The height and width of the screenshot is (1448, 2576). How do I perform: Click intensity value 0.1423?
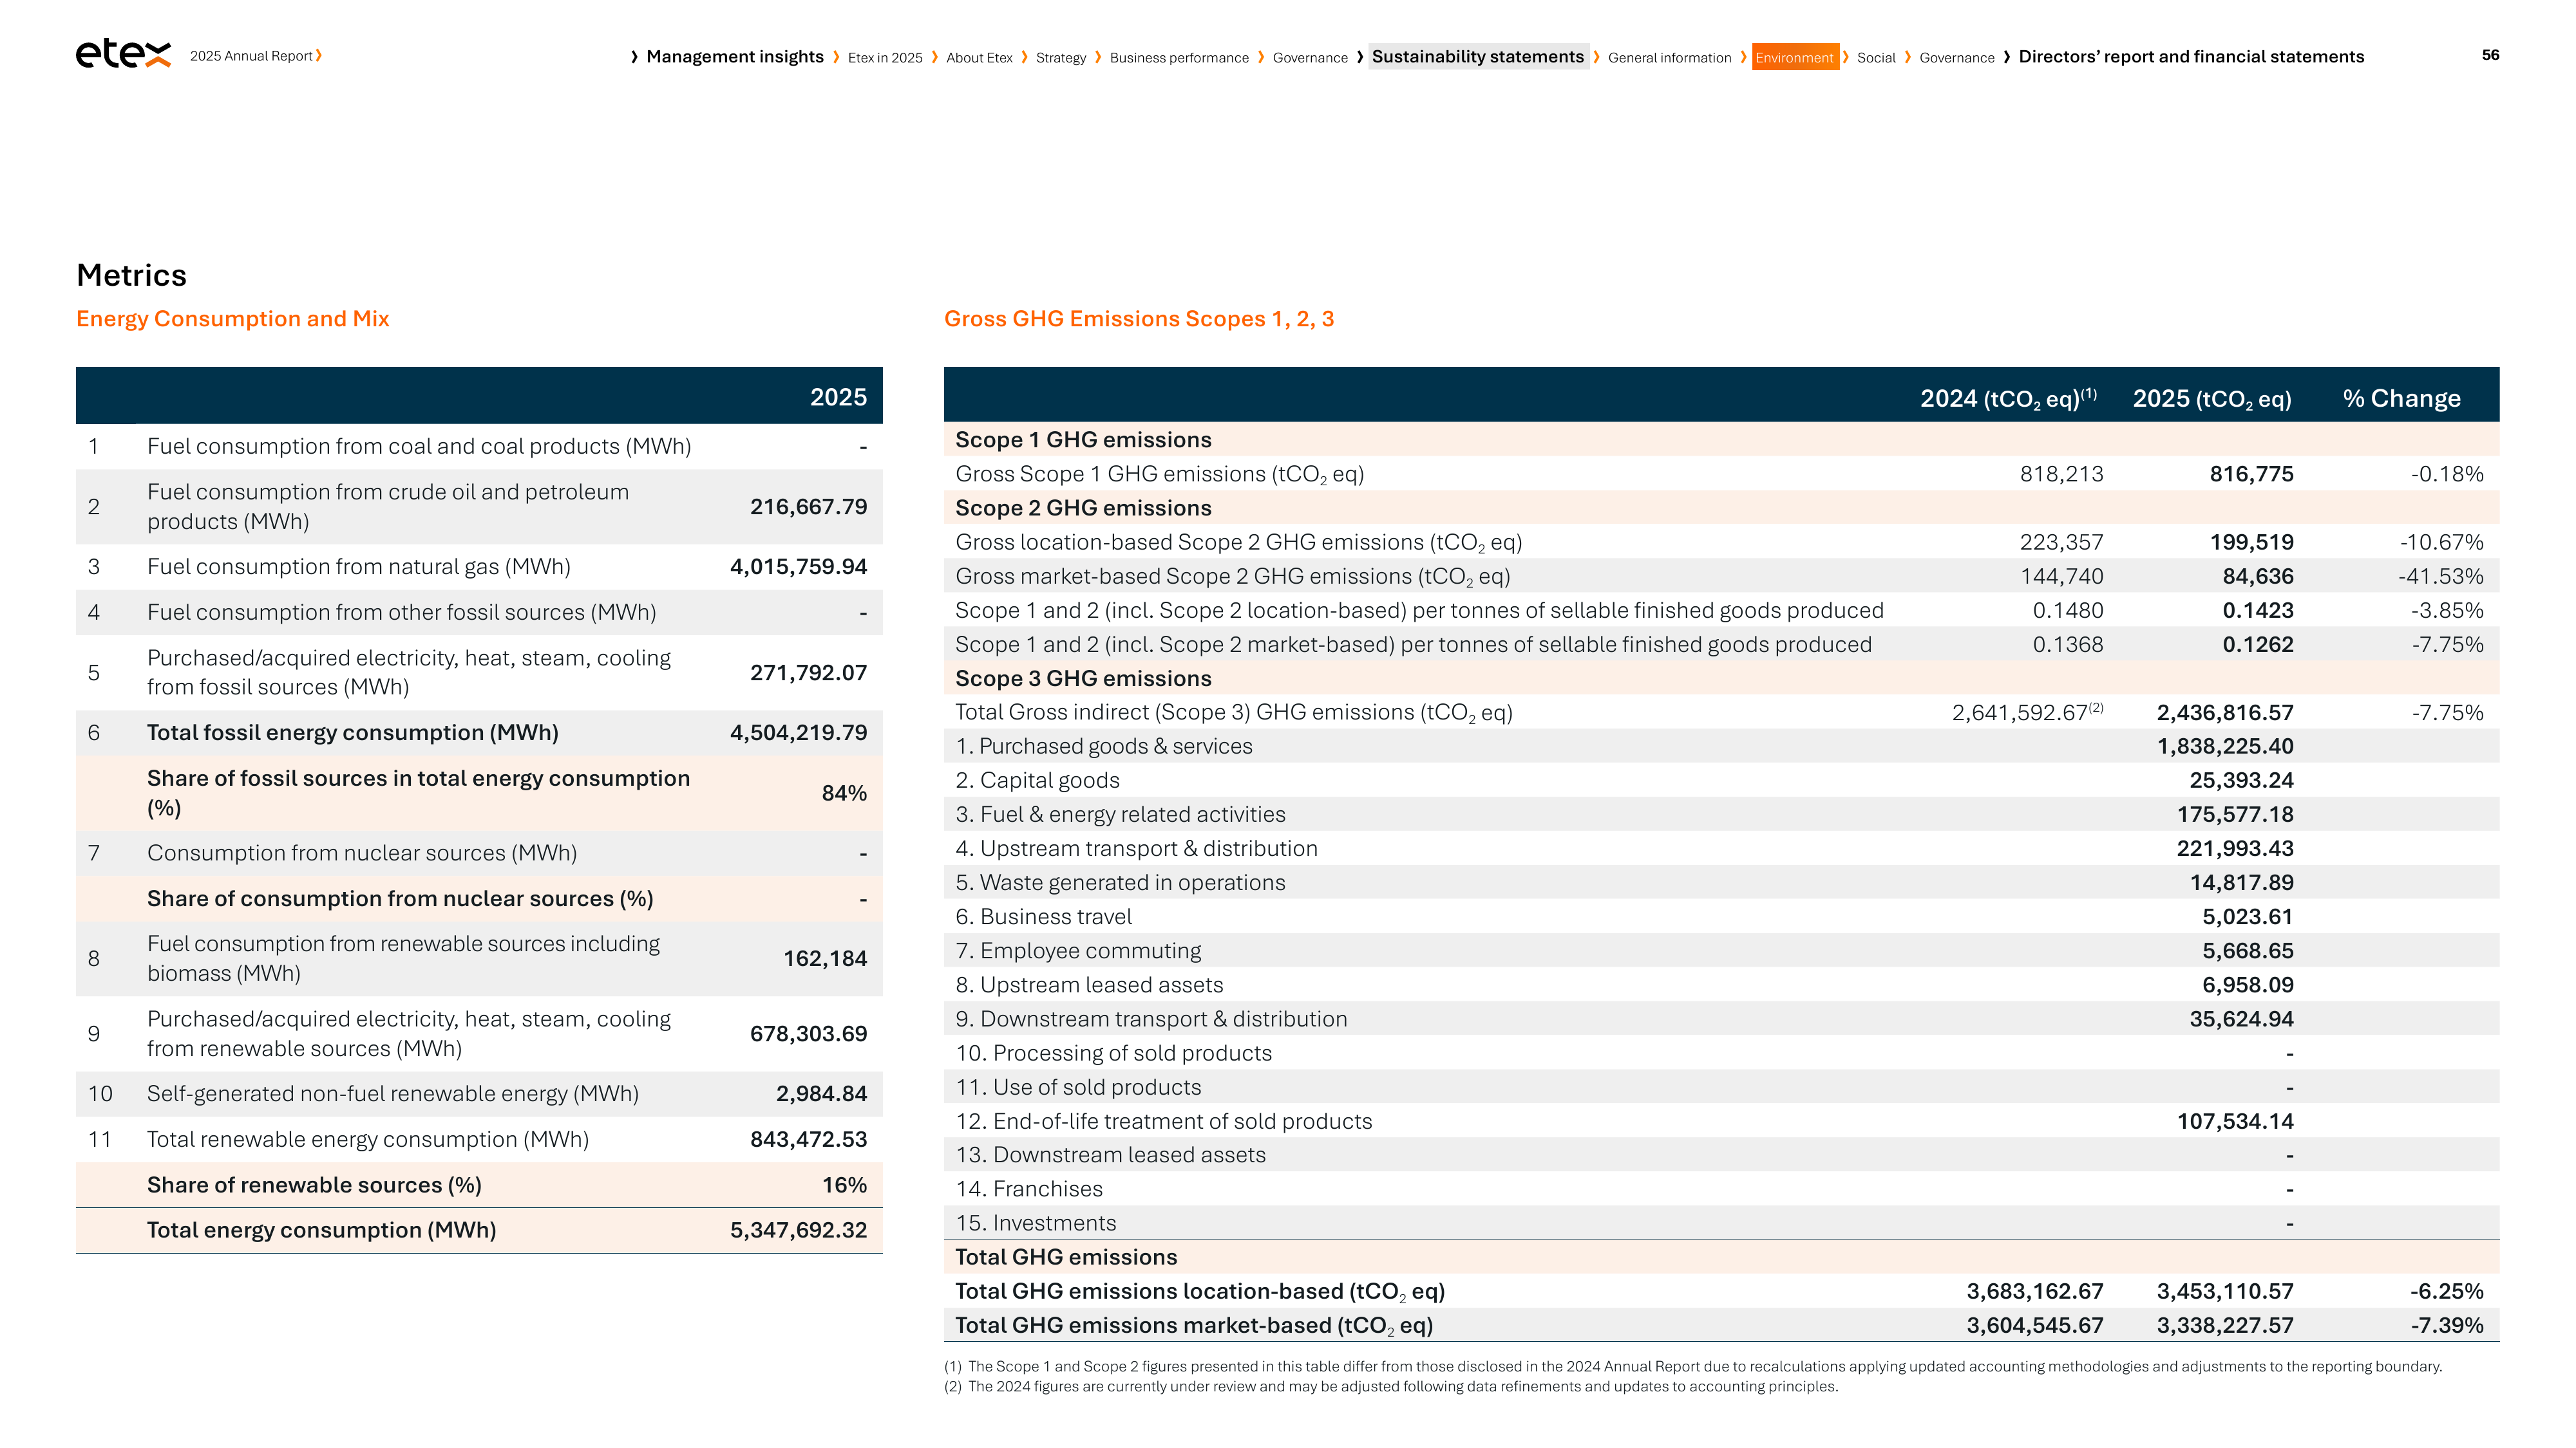pyautogui.click(x=2257, y=611)
